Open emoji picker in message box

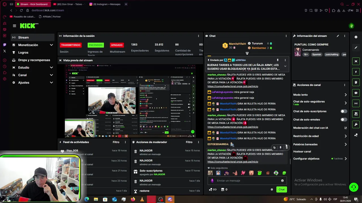pyautogui.click(x=282, y=181)
